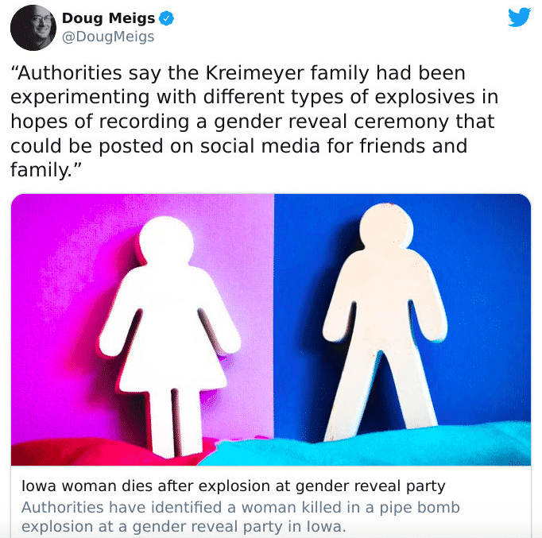Click 'gender reveal party in Iowa' summary line
The width and height of the screenshot is (542, 538).
239,527
